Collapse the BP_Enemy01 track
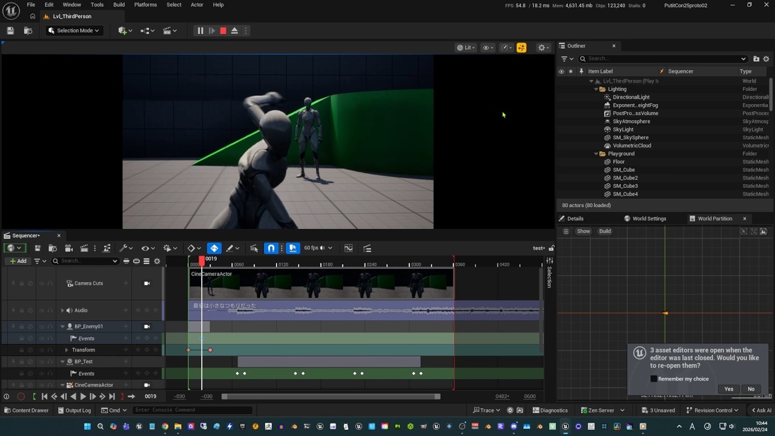 (x=62, y=326)
